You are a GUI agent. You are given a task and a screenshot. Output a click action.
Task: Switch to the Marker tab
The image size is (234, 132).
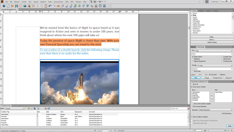pyautogui.click(x=193, y=47)
